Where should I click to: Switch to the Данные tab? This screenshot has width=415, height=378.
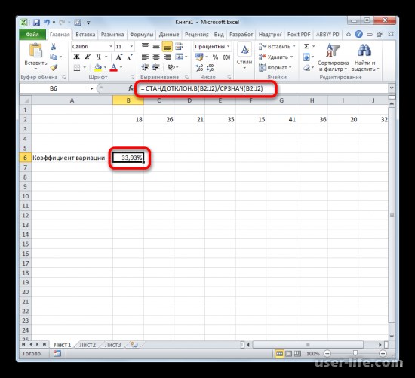pos(169,35)
